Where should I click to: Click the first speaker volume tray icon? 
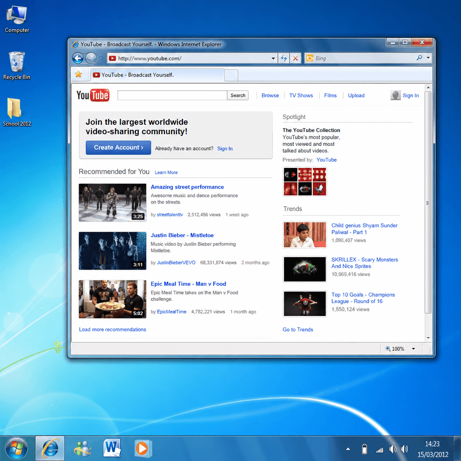coord(393,449)
